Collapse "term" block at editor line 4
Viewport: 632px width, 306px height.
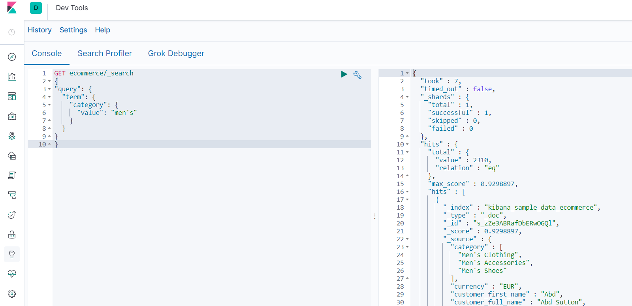click(49, 97)
